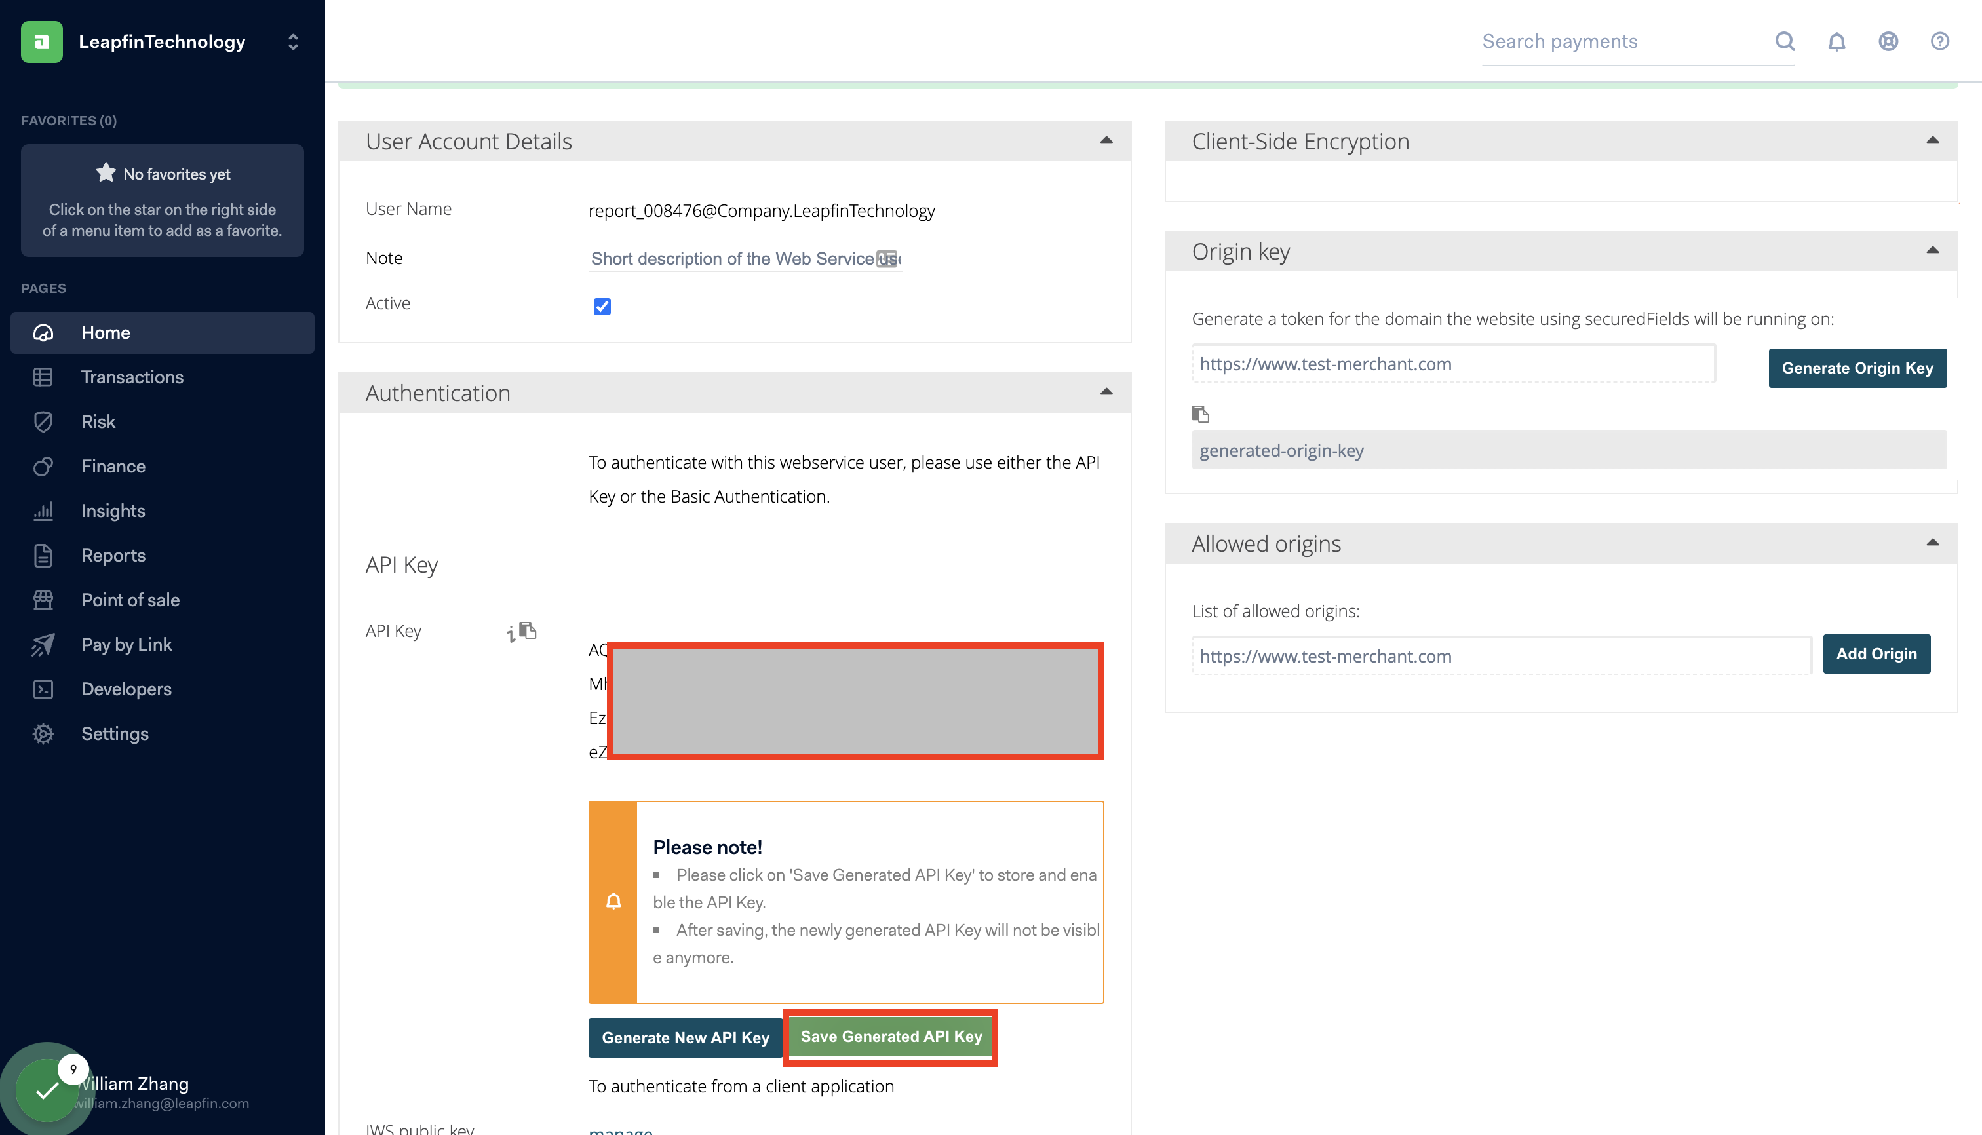Image resolution: width=1982 pixels, height=1135 pixels.
Task: Collapse the Origin key panel
Action: pyautogui.click(x=1932, y=250)
